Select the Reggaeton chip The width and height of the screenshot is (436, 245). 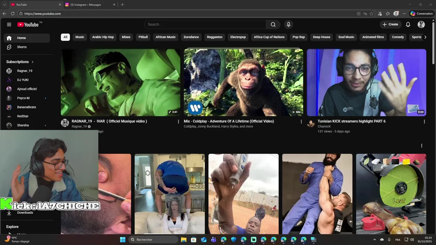[215, 37]
